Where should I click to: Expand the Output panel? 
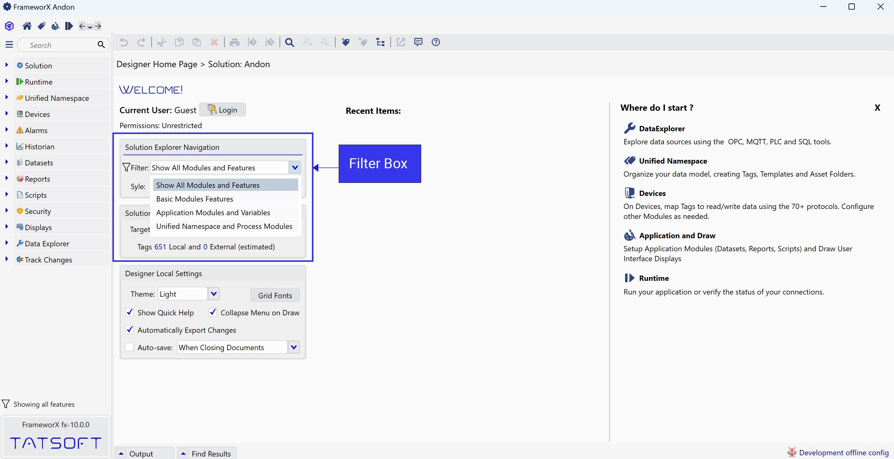tap(121, 453)
